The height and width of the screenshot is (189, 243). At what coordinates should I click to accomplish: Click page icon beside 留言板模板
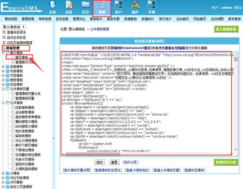click(x=13, y=136)
